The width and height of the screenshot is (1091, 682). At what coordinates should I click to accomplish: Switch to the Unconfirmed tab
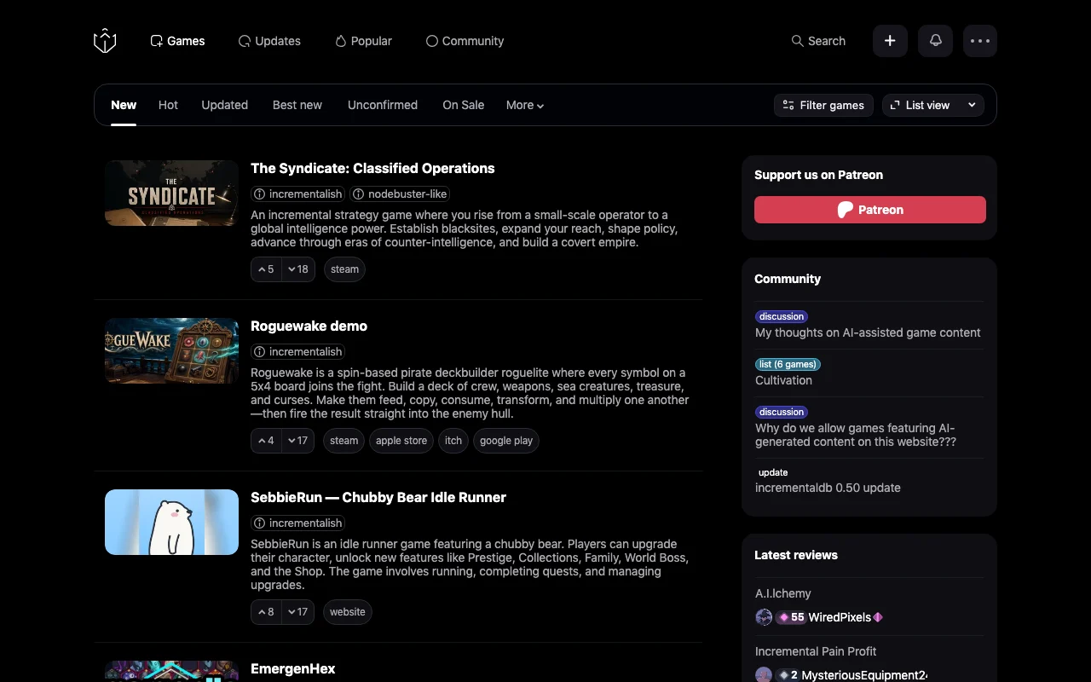(383, 105)
